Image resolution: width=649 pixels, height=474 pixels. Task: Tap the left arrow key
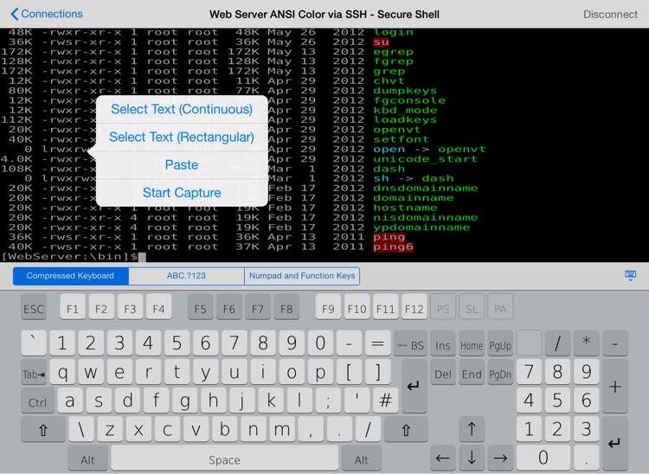tap(443, 458)
